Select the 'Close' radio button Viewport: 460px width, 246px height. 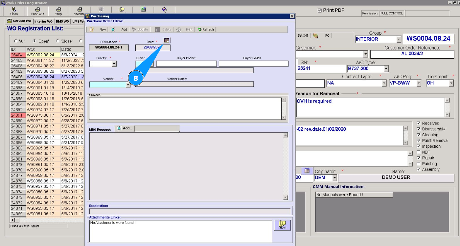(58, 41)
